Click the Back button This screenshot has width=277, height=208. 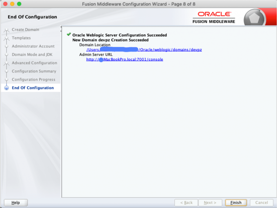click(186, 203)
